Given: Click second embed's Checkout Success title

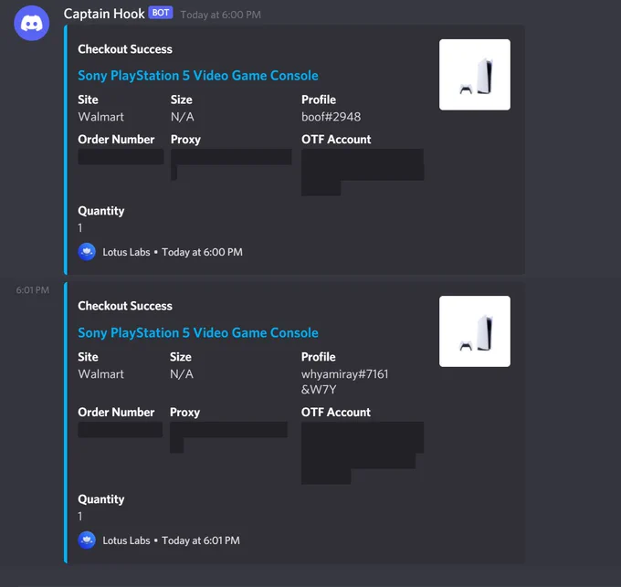Looking at the screenshot, I should [125, 306].
